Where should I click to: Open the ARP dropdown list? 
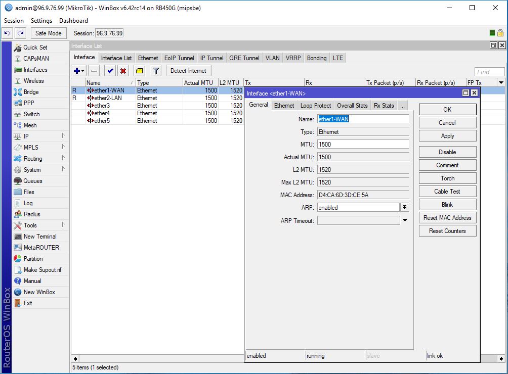tap(405, 207)
